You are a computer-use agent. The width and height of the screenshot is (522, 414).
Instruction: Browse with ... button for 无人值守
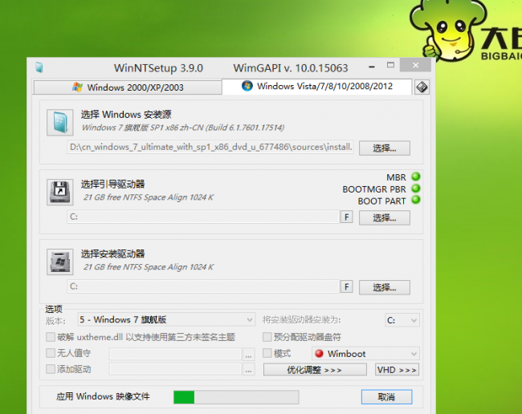tap(248, 355)
